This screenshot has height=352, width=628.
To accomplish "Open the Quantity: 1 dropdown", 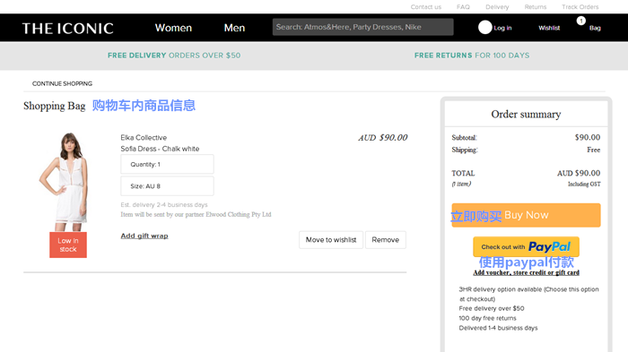I will [167, 165].
